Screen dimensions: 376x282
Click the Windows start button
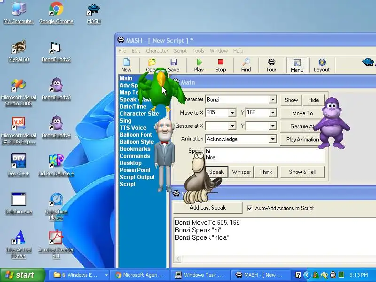coord(22,275)
